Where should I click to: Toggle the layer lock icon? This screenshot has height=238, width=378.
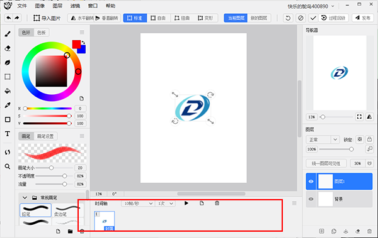[369, 139]
